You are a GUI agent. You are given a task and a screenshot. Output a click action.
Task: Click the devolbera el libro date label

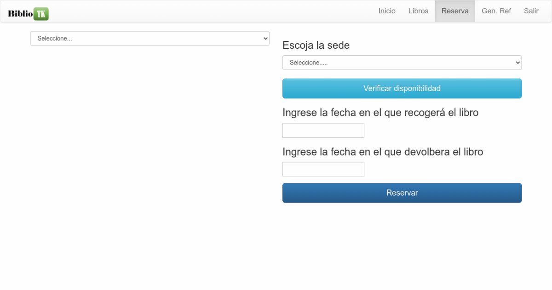(383, 151)
